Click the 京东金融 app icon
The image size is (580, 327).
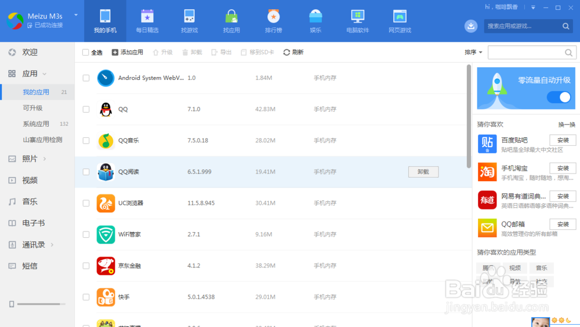point(106,266)
